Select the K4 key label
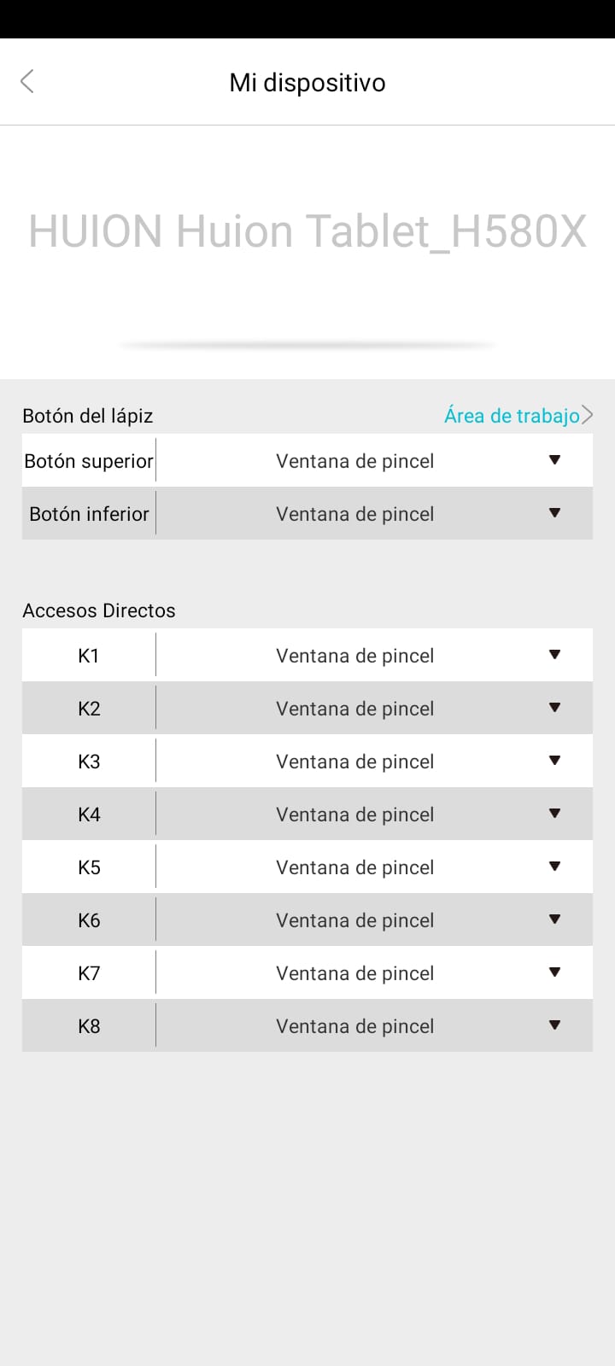 coord(89,814)
